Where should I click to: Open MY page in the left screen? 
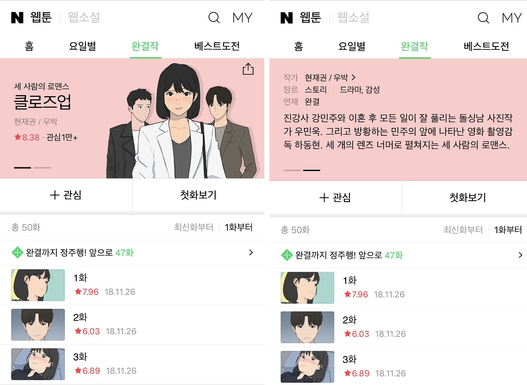(242, 17)
